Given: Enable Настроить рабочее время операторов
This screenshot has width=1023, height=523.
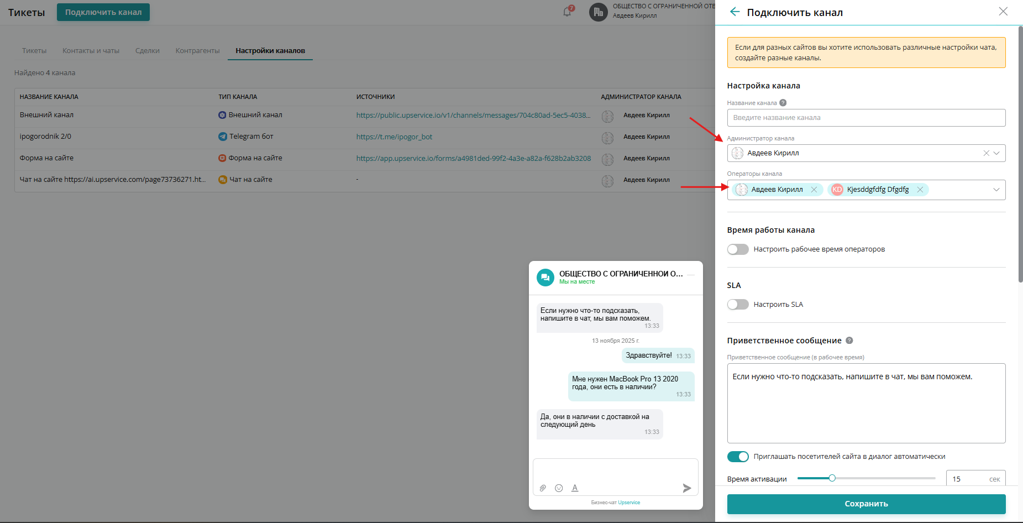Looking at the screenshot, I should tap(738, 249).
